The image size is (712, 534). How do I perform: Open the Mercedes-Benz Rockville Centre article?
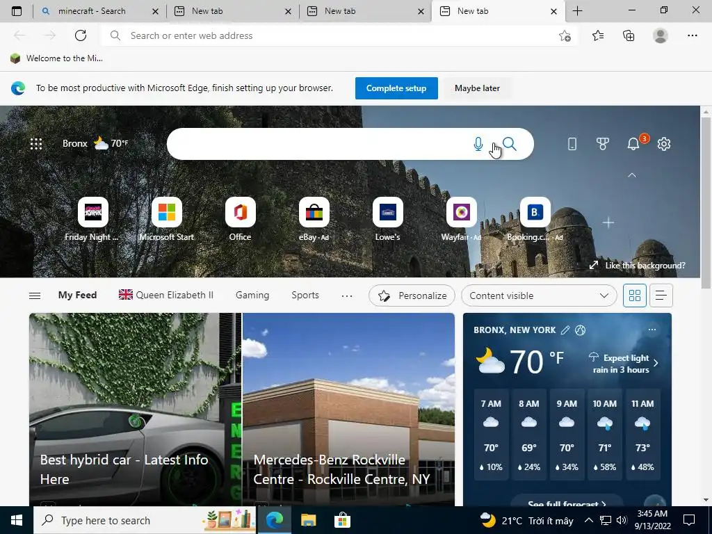[x=349, y=409]
